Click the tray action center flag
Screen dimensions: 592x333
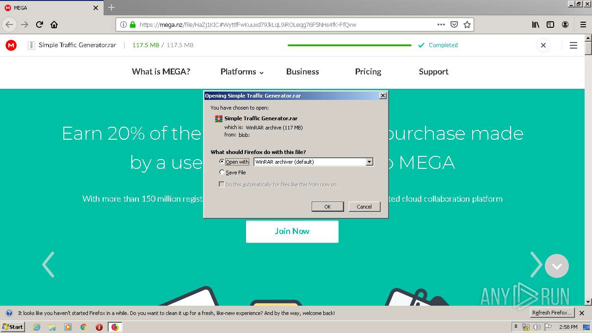(548, 327)
